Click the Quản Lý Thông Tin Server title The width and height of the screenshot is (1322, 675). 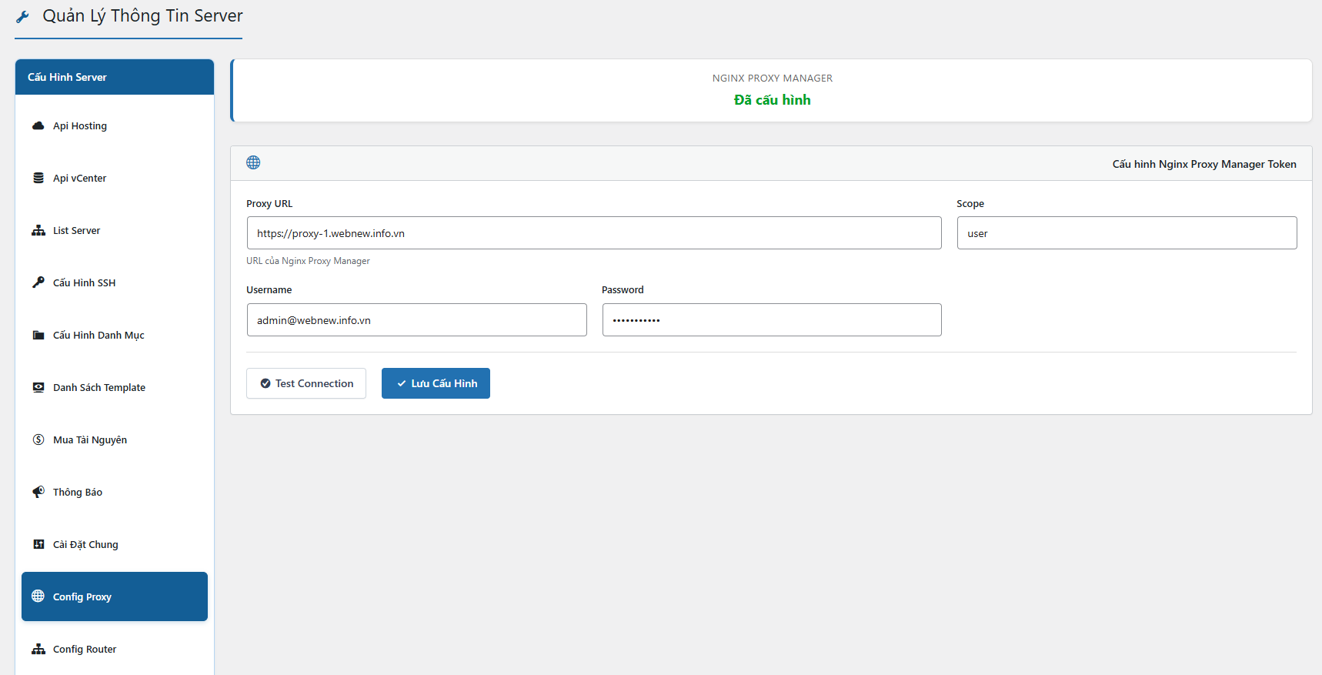click(142, 16)
